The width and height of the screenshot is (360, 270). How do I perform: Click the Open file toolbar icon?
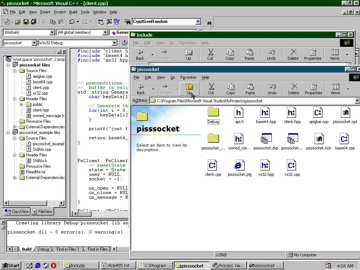tap(18, 22)
